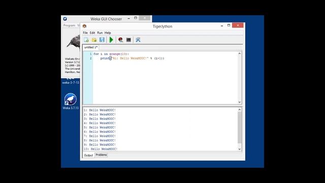
Task: Open the Program menu in Weka GUI Chooser
Action: tap(69, 25)
